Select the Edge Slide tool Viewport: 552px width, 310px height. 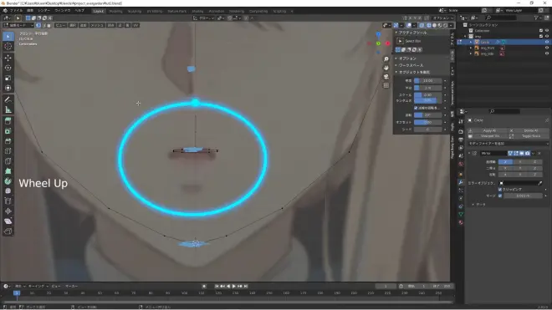(8, 201)
